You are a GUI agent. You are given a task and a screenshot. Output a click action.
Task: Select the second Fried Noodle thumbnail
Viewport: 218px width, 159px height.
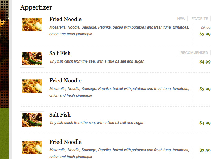pyautogui.click(x=32, y=86)
